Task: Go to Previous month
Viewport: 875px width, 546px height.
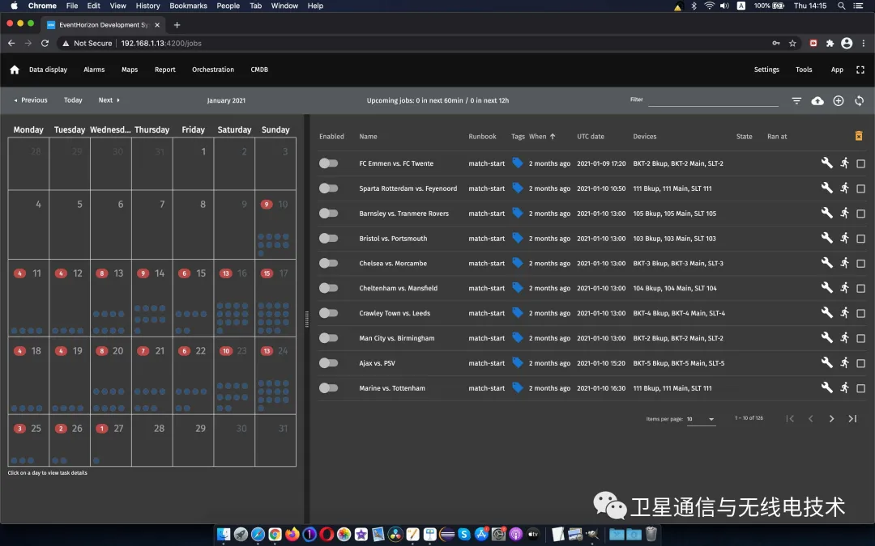Action: [x=31, y=100]
